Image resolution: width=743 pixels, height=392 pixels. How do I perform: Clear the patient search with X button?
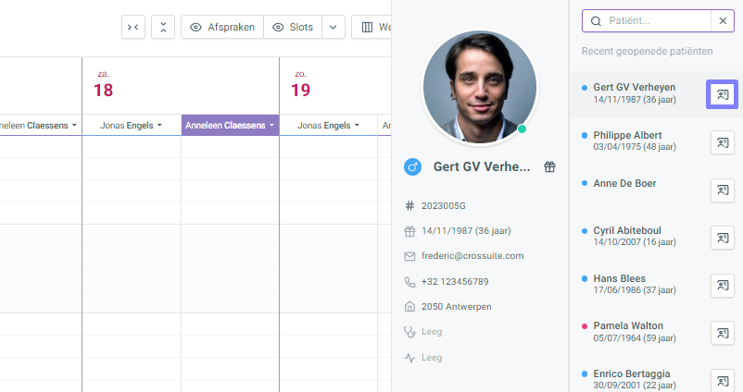pyautogui.click(x=723, y=21)
